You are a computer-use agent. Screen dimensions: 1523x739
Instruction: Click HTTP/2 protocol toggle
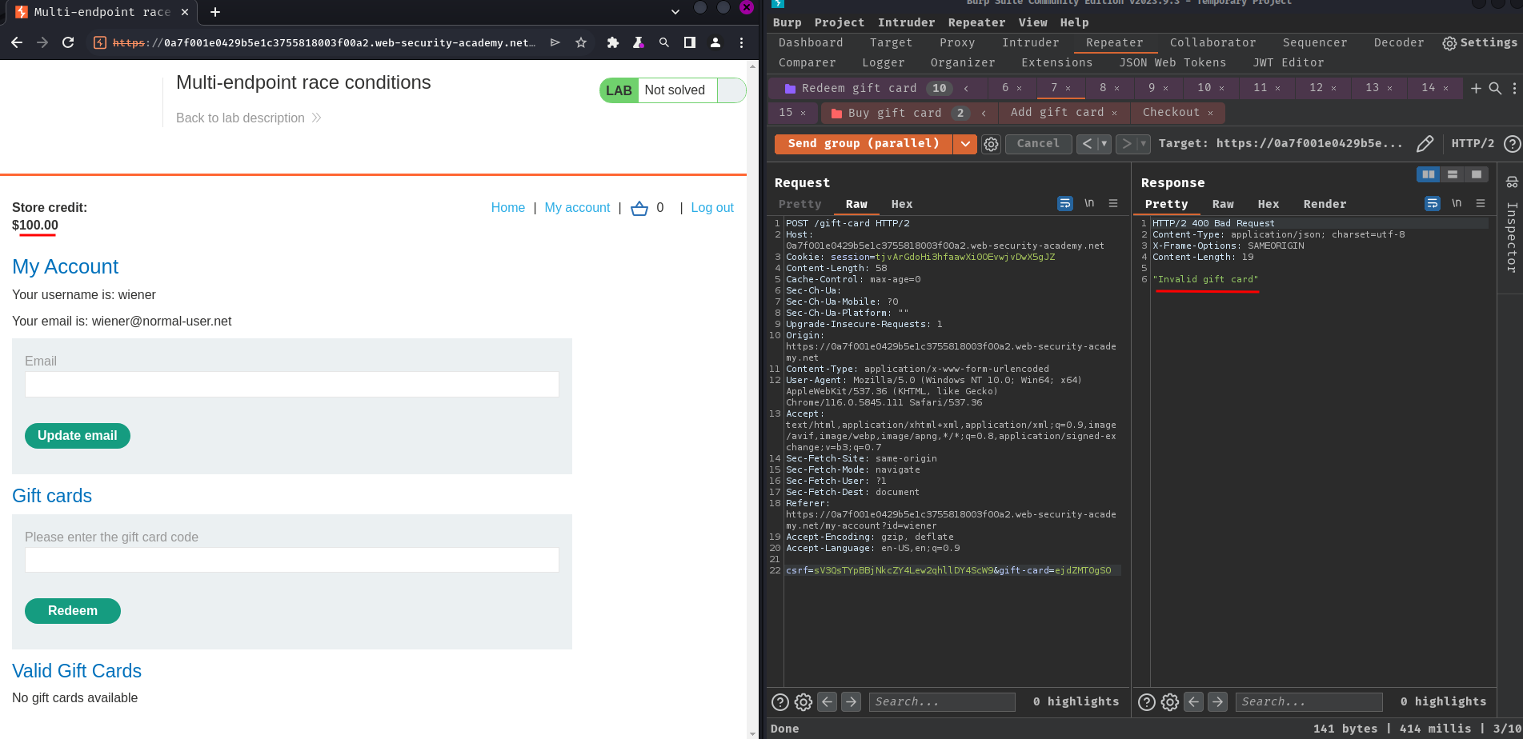(1473, 144)
